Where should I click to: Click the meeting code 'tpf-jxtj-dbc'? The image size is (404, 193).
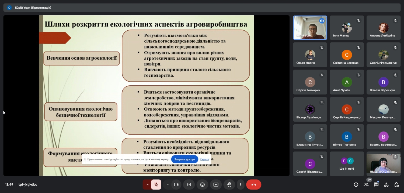pyautogui.click(x=28, y=185)
